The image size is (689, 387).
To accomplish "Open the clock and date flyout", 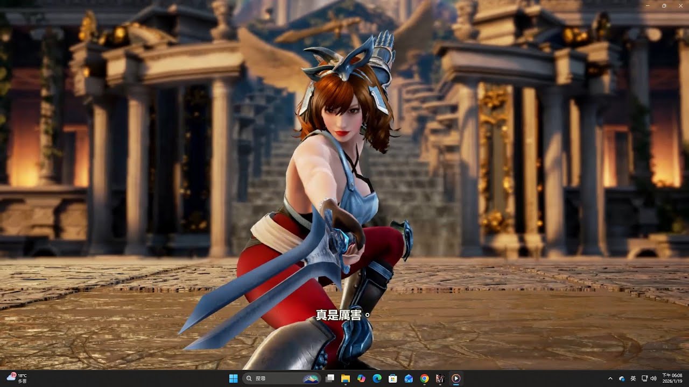I will tap(672, 378).
